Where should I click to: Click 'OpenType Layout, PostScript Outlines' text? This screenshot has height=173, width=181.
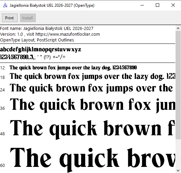click(x=37, y=40)
